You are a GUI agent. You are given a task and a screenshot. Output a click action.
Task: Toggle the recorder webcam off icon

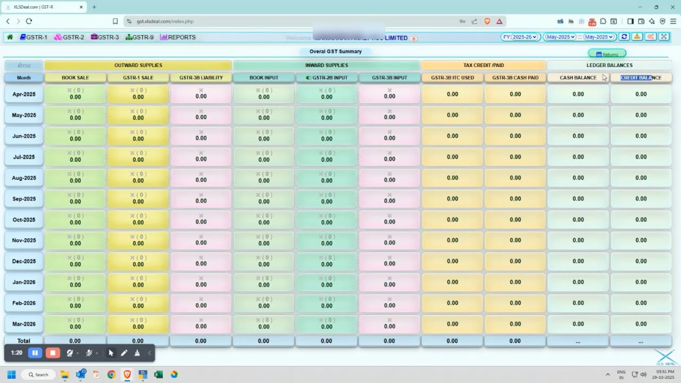pyautogui.click(x=70, y=353)
